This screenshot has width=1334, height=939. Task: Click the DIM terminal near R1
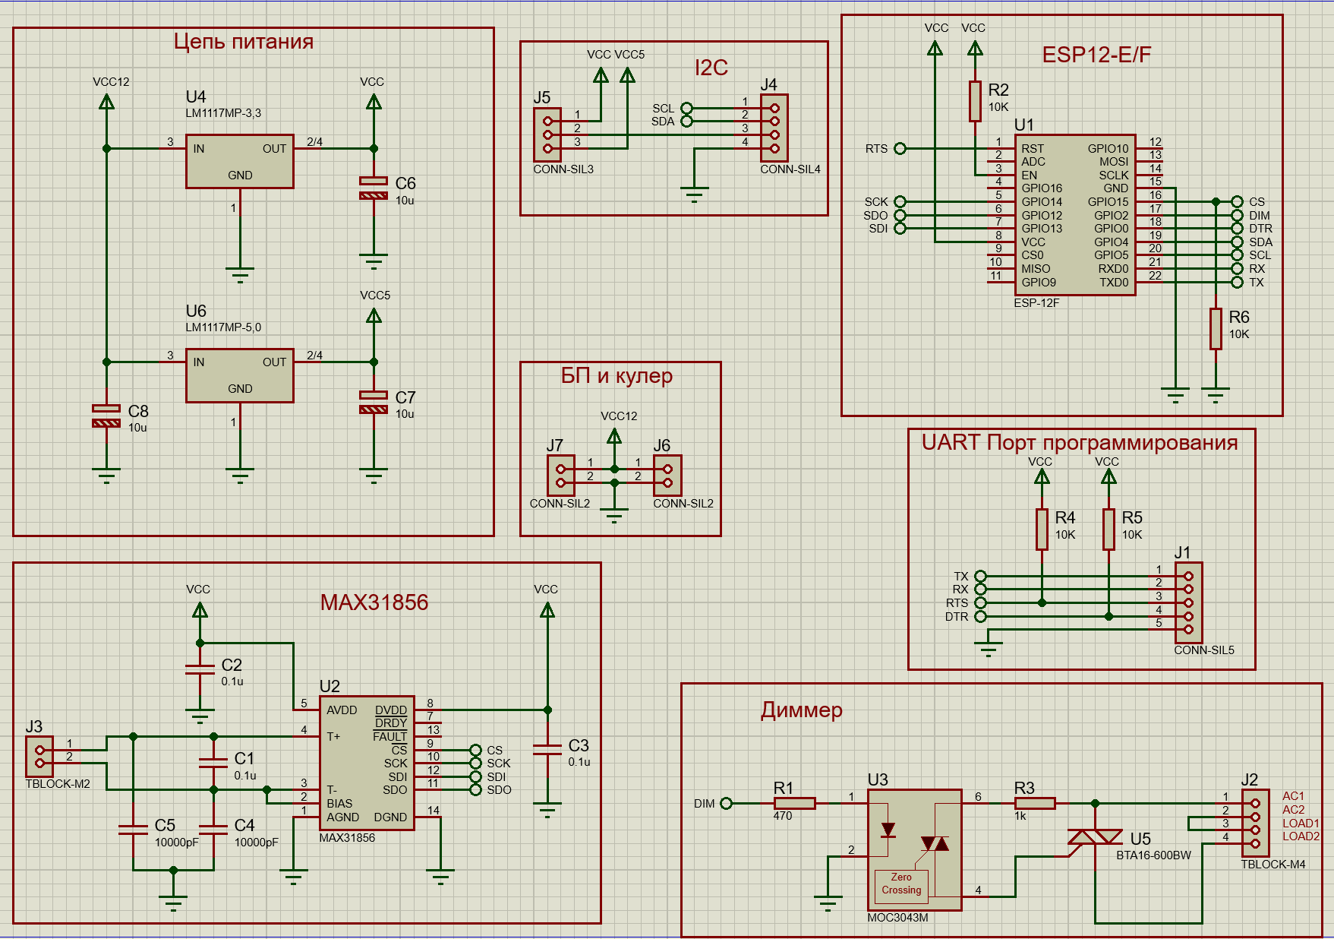[x=726, y=803]
